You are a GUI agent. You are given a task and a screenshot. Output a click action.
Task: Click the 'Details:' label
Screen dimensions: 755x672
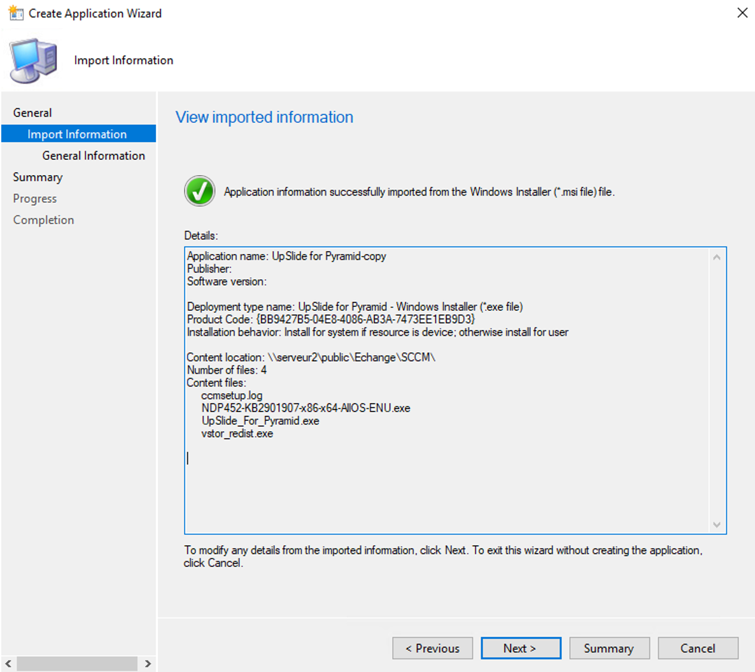201,236
